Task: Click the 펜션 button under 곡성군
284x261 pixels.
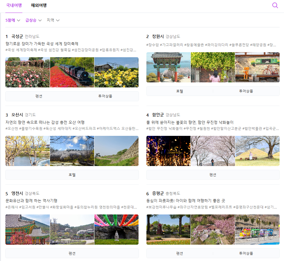Action: pos(38,96)
